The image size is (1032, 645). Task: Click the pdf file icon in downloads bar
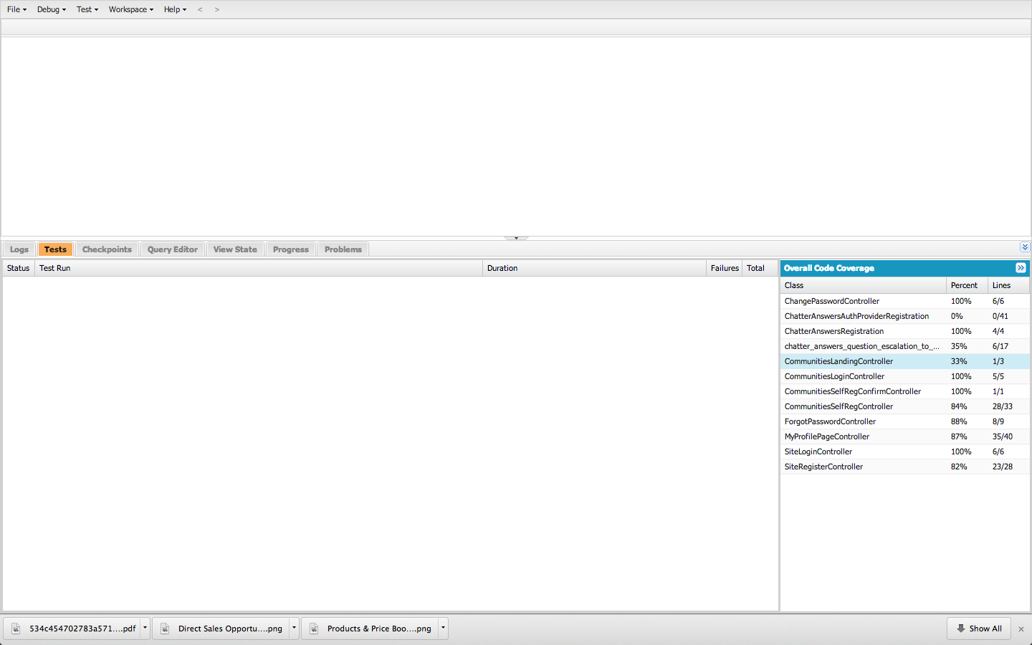[16, 629]
